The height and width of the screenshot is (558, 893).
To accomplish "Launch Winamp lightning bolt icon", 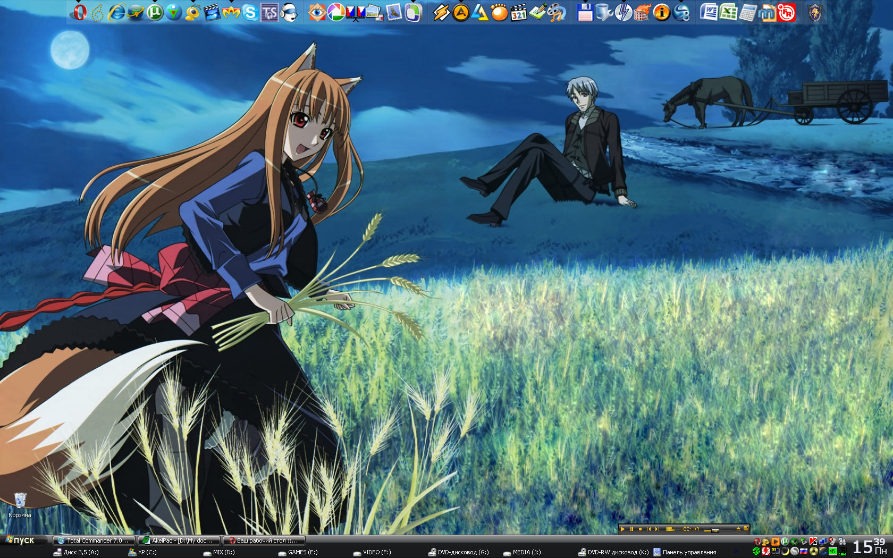I will tap(441, 12).
